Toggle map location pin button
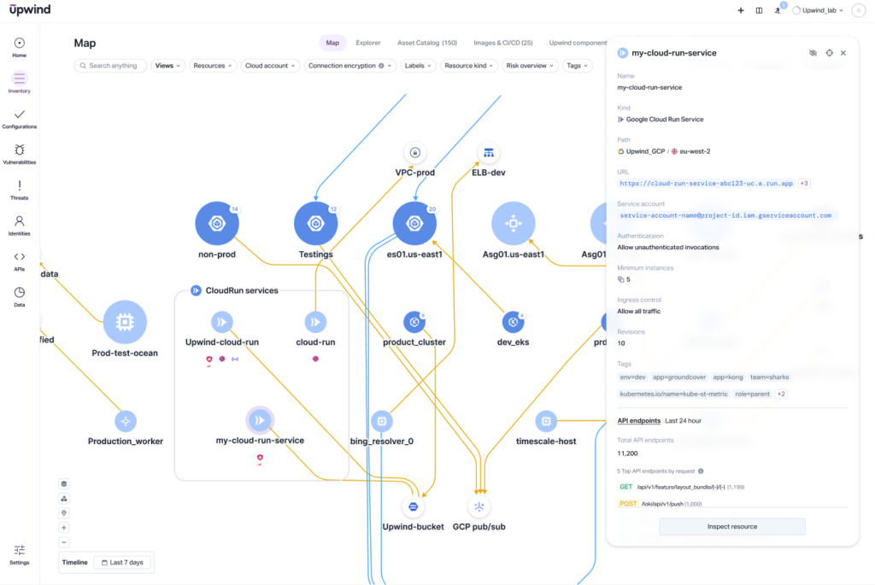 pyautogui.click(x=63, y=513)
